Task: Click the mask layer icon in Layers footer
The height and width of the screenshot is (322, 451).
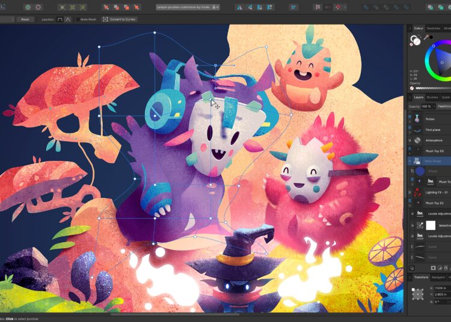Action: 433,268
